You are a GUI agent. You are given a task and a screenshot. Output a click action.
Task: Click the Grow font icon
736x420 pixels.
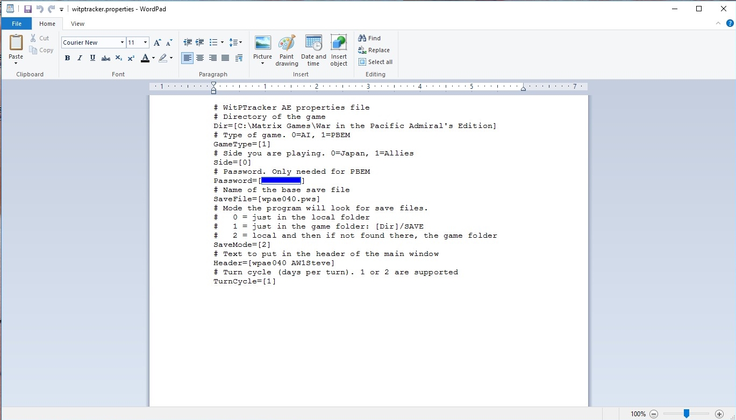(157, 42)
